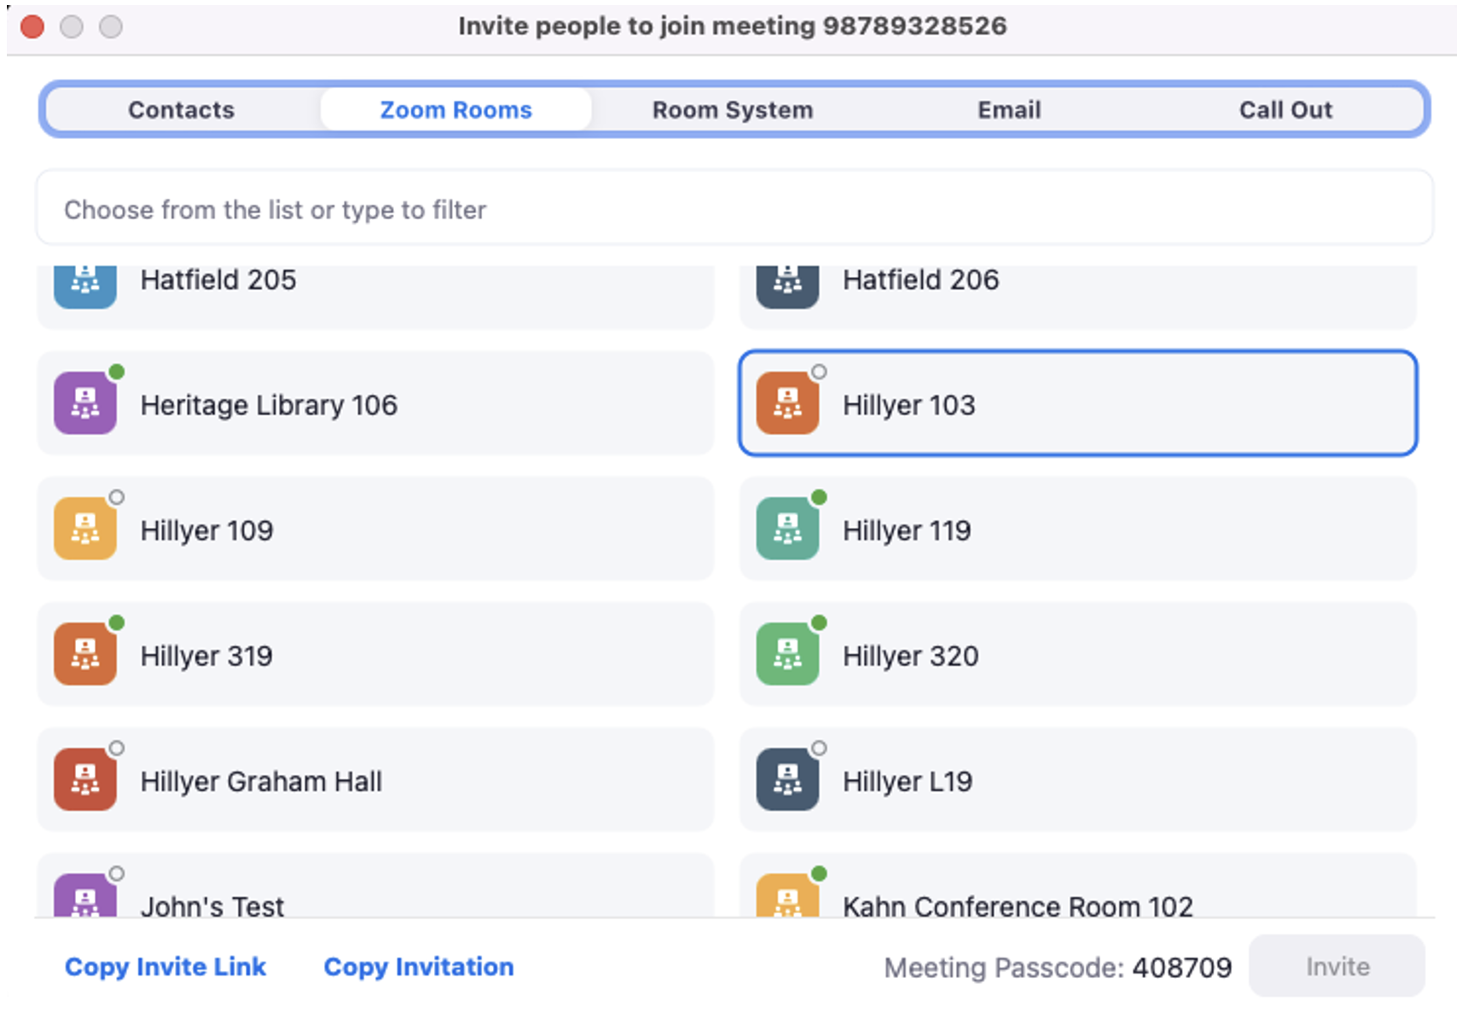Click the orange Hillyer 319 room icon
1462x1018 pixels.
tap(85, 654)
